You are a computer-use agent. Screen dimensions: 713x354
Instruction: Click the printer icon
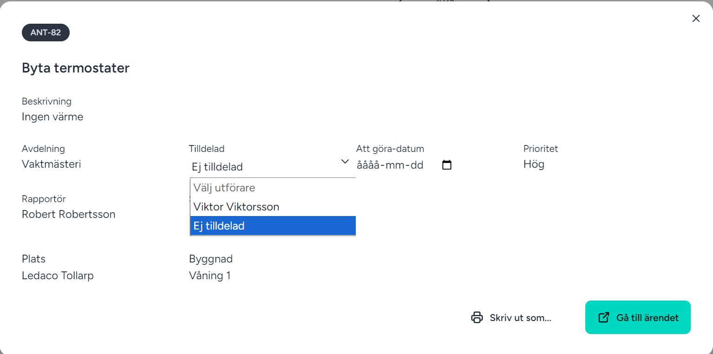coord(477,318)
